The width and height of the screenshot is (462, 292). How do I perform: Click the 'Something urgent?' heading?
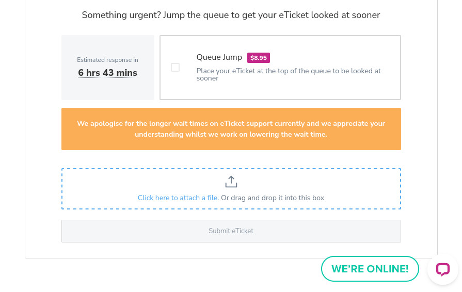(x=231, y=15)
